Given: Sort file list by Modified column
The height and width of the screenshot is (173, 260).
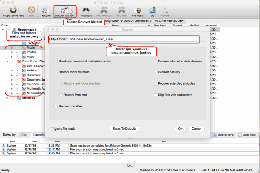Looking at the screenshot, I should pyautogui.click(x=194, y=25).
